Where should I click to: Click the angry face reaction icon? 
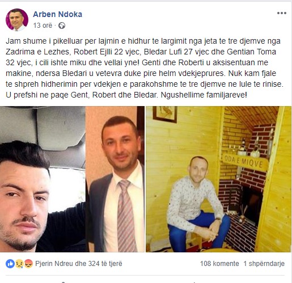click(28, 264)
